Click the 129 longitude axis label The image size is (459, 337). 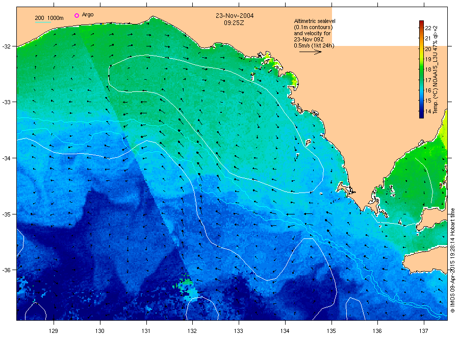53,331
